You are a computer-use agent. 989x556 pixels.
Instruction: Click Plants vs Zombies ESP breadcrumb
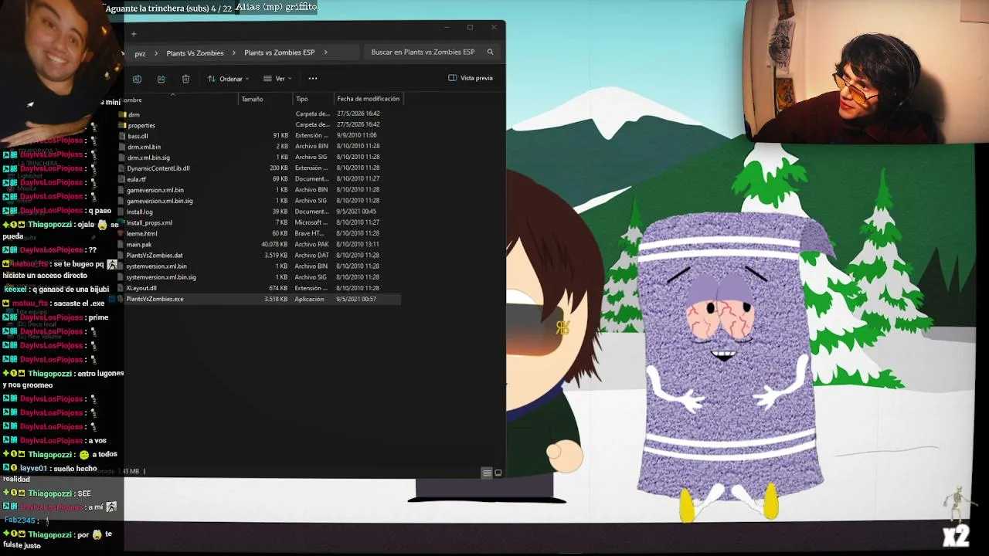click(279, 53)
